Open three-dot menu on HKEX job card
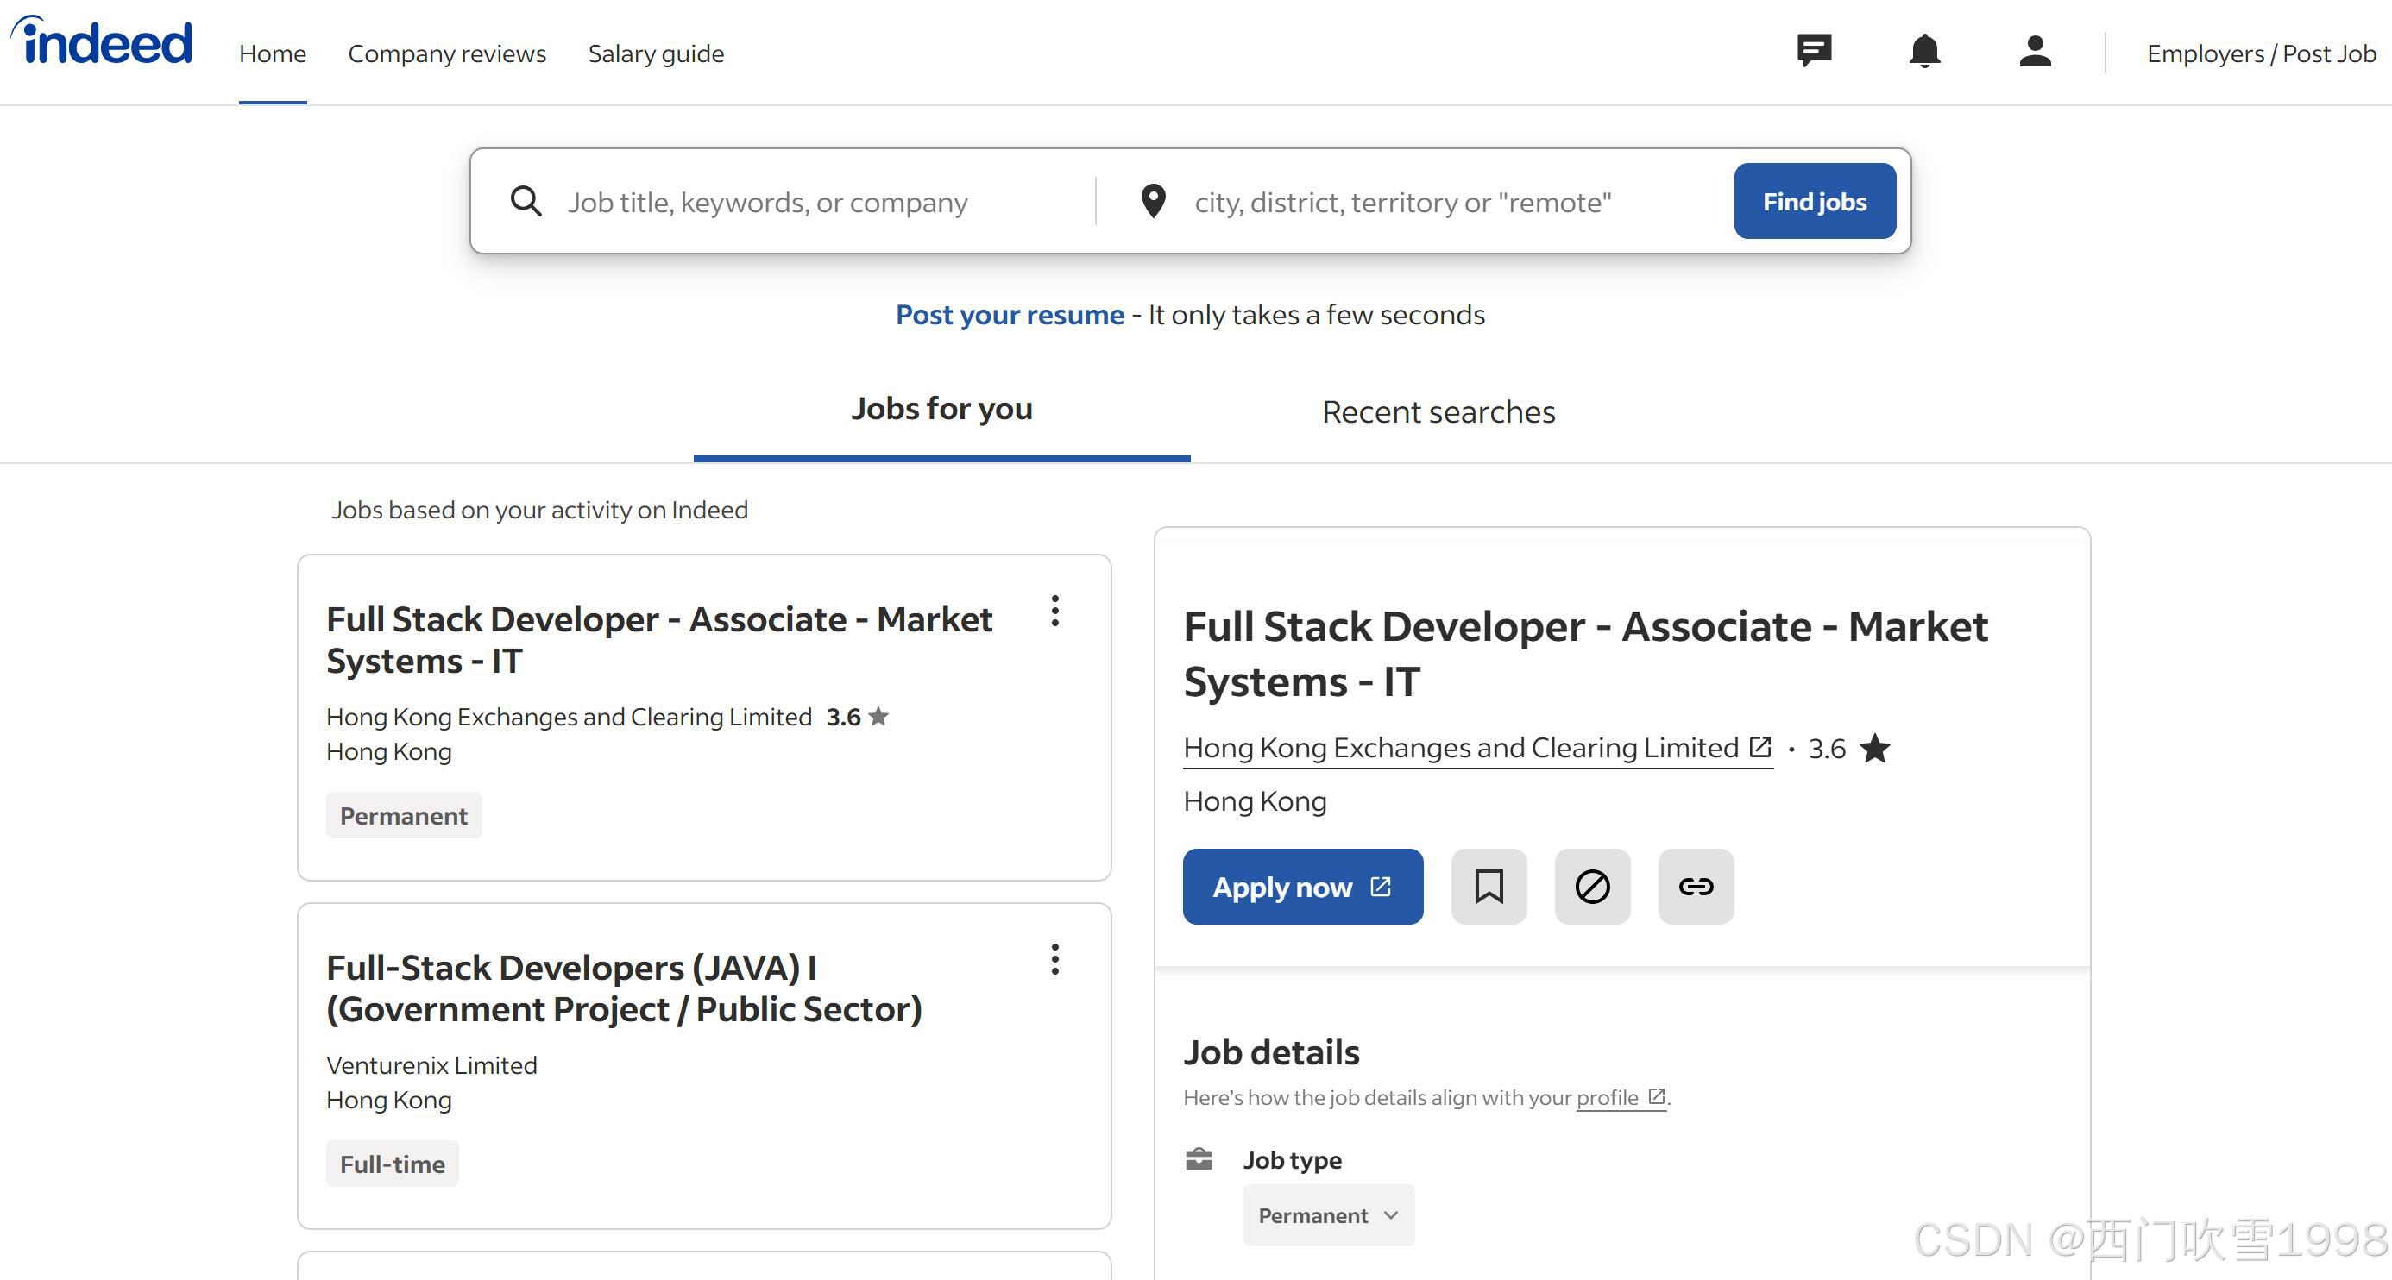 1054,611
